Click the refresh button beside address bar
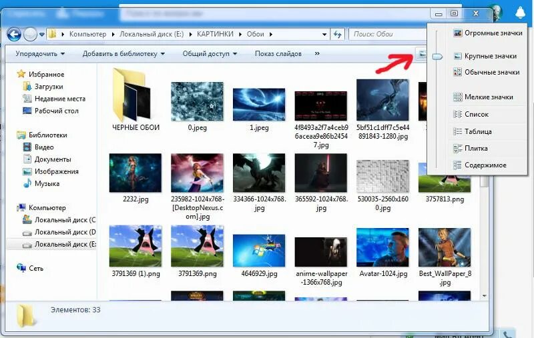 click(x=338, y=35)
